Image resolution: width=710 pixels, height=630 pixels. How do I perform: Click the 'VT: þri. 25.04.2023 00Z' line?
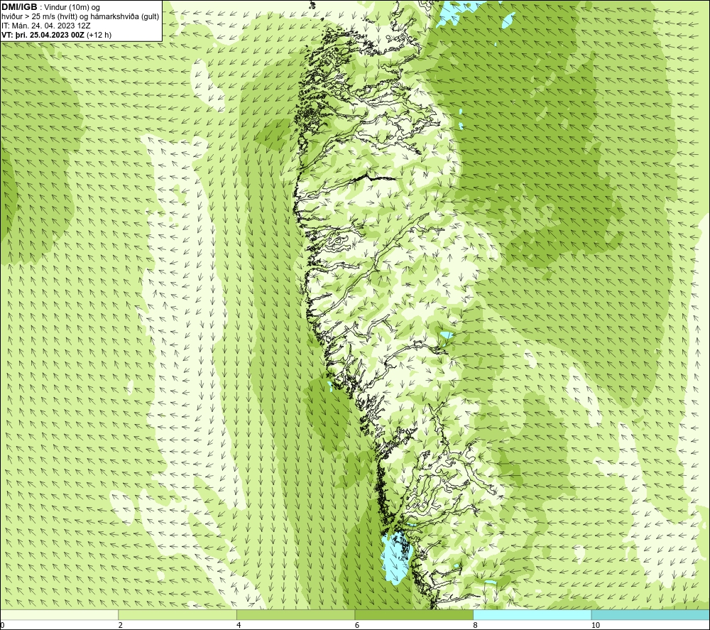pos(56,35)
